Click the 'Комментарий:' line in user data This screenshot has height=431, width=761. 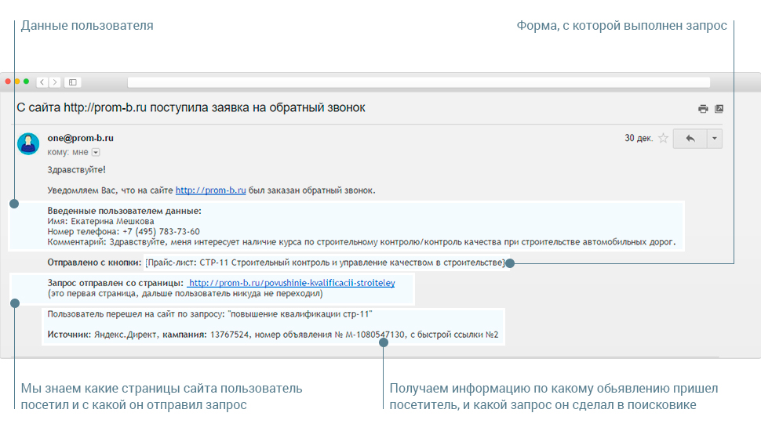coord(361,241)
